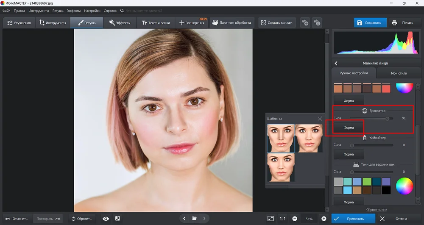Click the Форма button under Хайлайтер

349,154
